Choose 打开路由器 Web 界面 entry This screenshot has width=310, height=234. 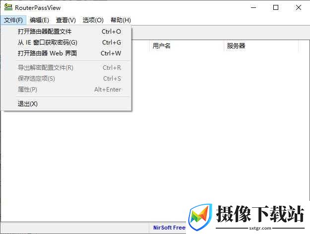coord(66,53)
